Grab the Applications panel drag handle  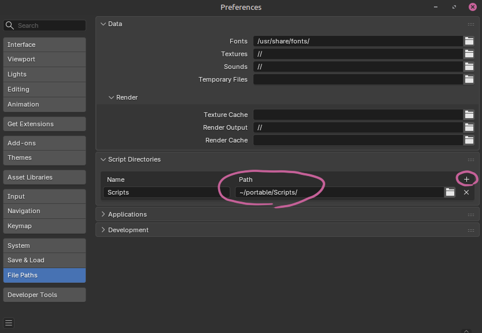[470, 214]
